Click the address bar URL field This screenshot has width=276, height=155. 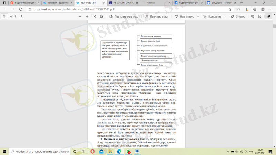[x=129, y=9]
